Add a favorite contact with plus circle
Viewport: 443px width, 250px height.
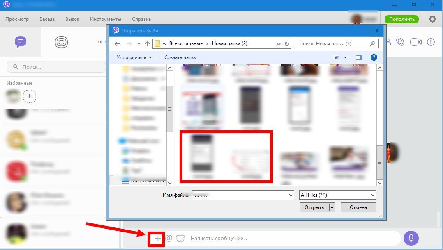click(30, 96)
